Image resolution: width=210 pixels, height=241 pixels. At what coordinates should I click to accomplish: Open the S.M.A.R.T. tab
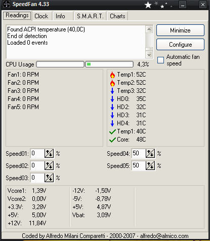(90, 16)
